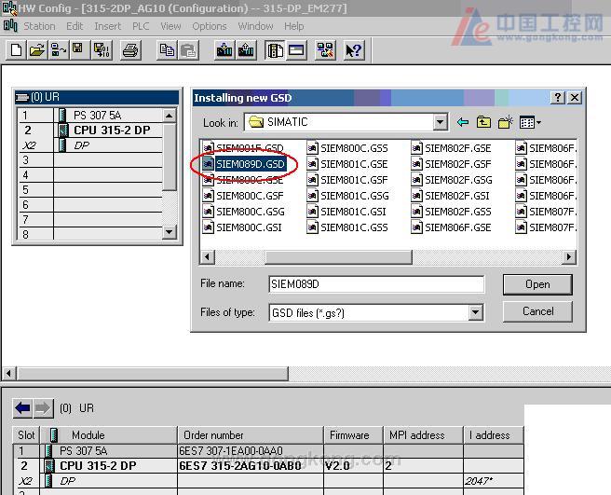Go back using dialog's blue arrow icon
Screen dimensions: 611x495
(463, 122)
